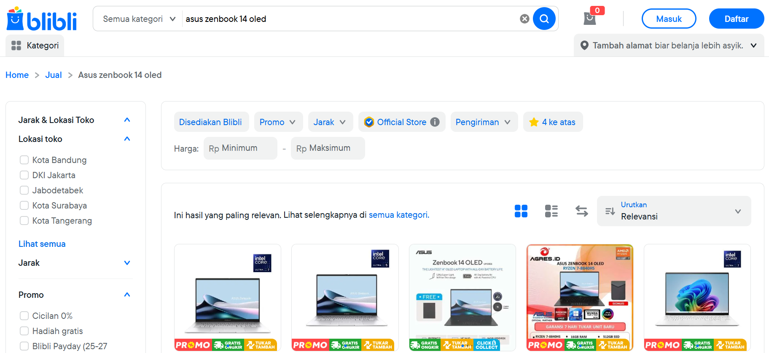The height and width of the screenshot is (353, 769).
Task: Check the Kota Tangerang checkbox
Action: [x=24, y=221]
